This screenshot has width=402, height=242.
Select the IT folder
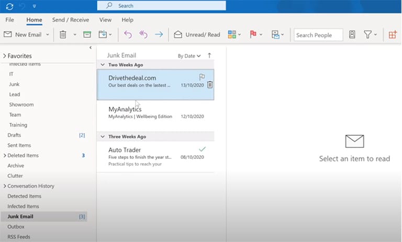(x=12, y=74)
